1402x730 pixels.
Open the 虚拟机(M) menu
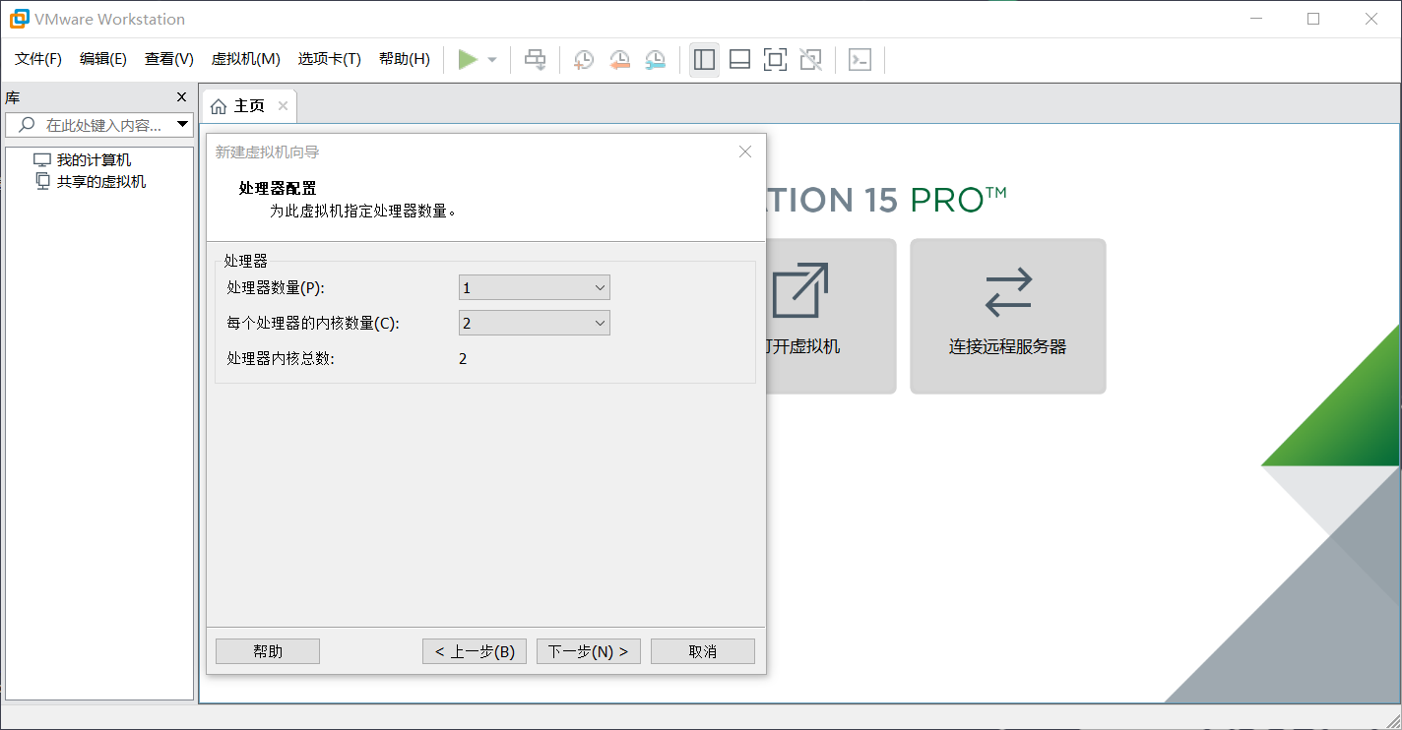(x=246, y=59)
